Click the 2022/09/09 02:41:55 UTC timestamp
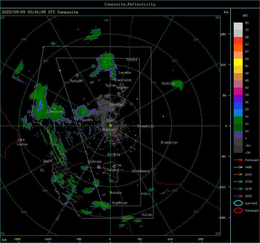Screen dimensions: 260x243 [29, 12]
